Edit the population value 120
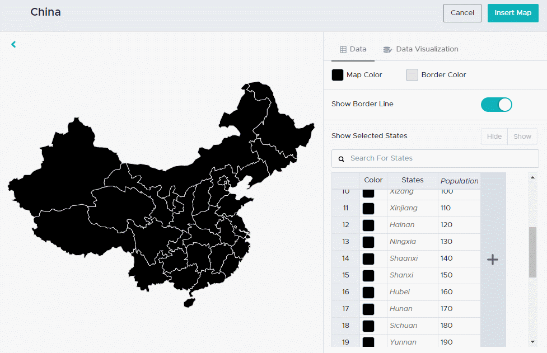This screenshot has height=353, width=547. click(459, 225)
